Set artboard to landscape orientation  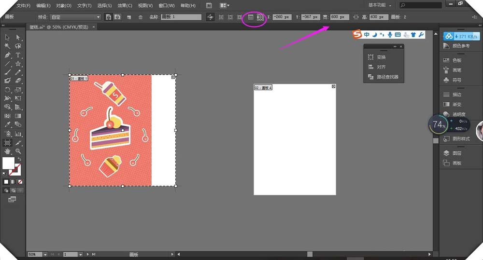pos(117,17)
